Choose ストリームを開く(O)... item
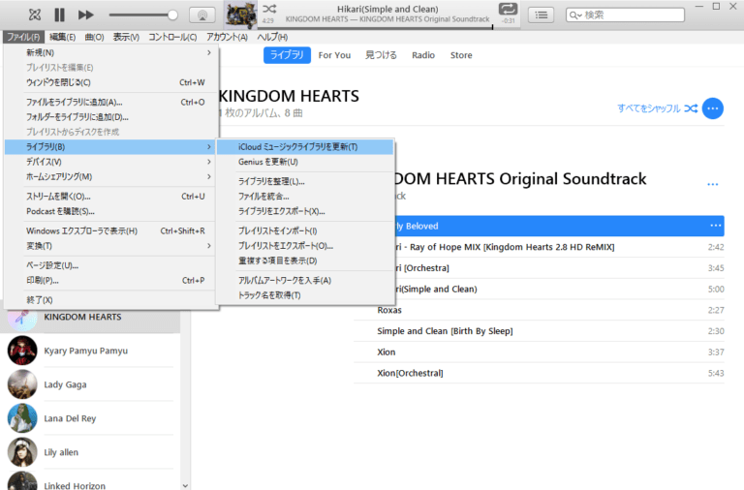 [x=111, y=197]
